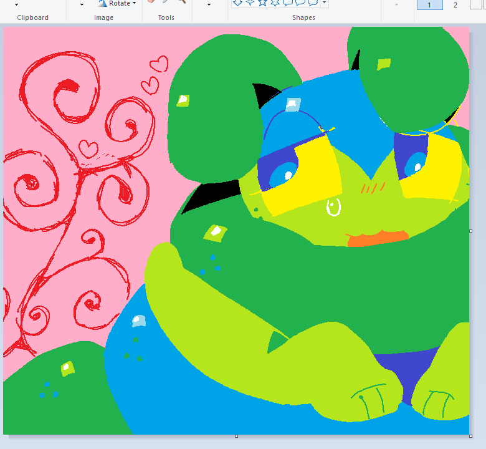
Task: Select Color 1 button
Action: 429,4
